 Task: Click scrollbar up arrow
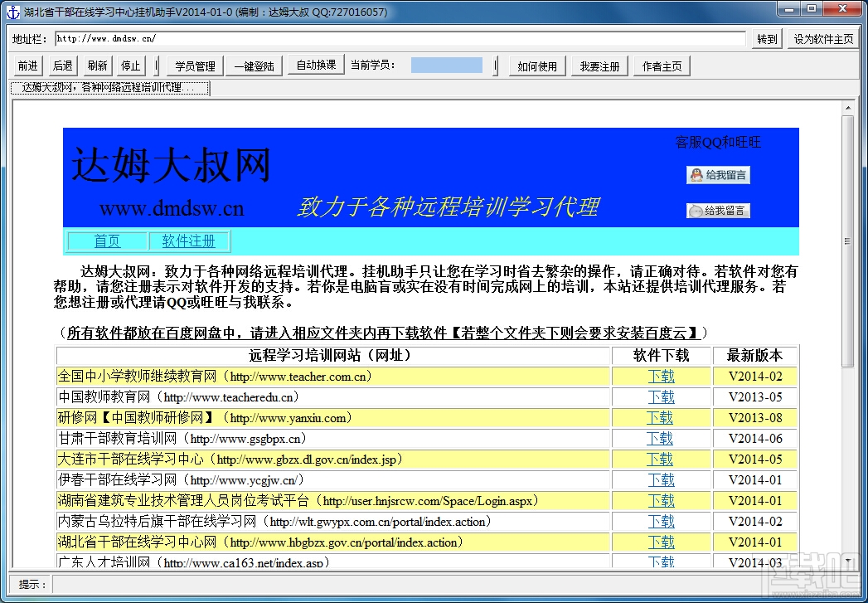coord(847,108)
